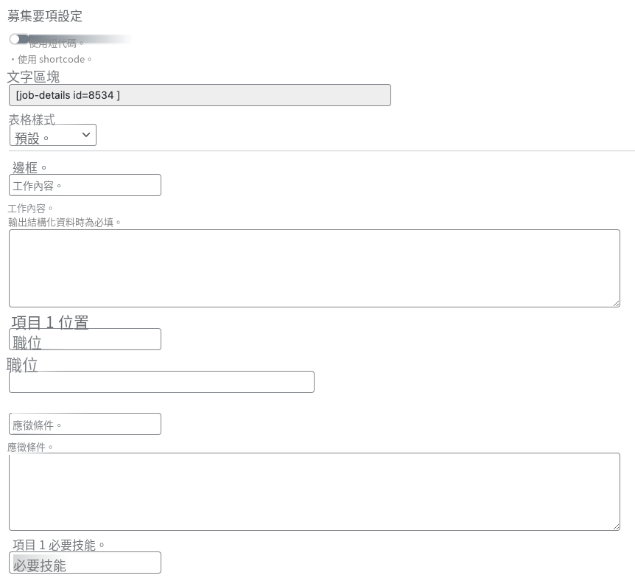Focus the large 工作內容 text area
The image size is (635, 578).
point(315,268)
